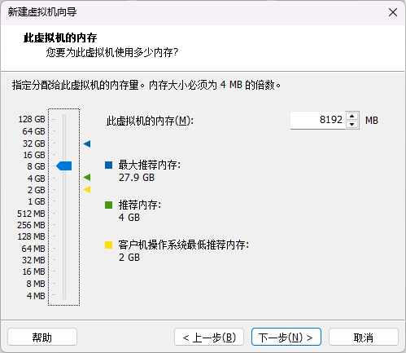This screenshot has width=406, height=353.
Task: Click the blue square legend icon
Action: tap(109, 165)
